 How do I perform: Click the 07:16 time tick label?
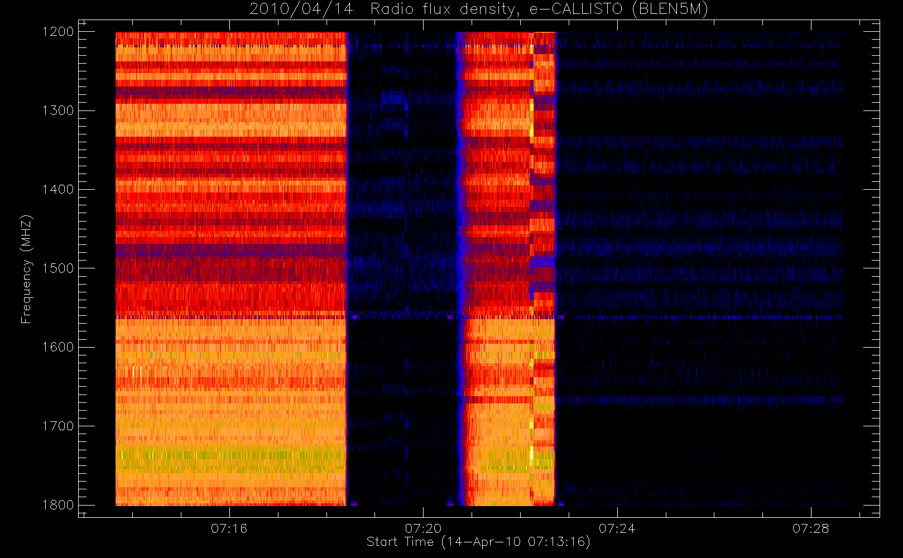click(x=229, y=528)
